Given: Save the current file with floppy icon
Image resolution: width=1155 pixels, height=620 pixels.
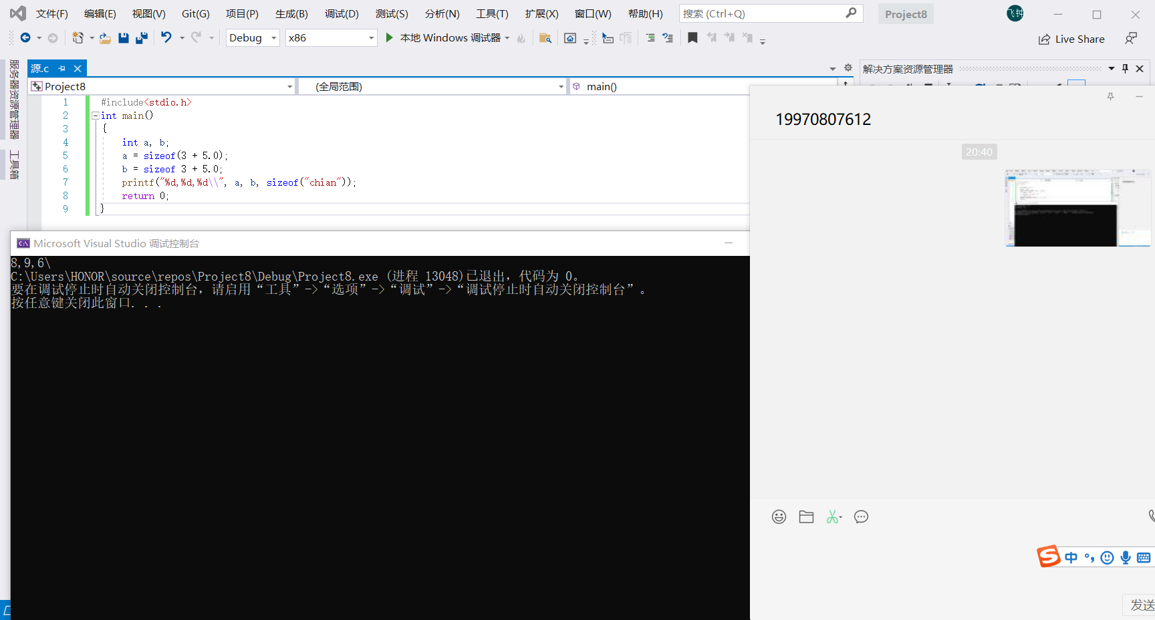Looking at the screenshot, I should pos(124,38).
